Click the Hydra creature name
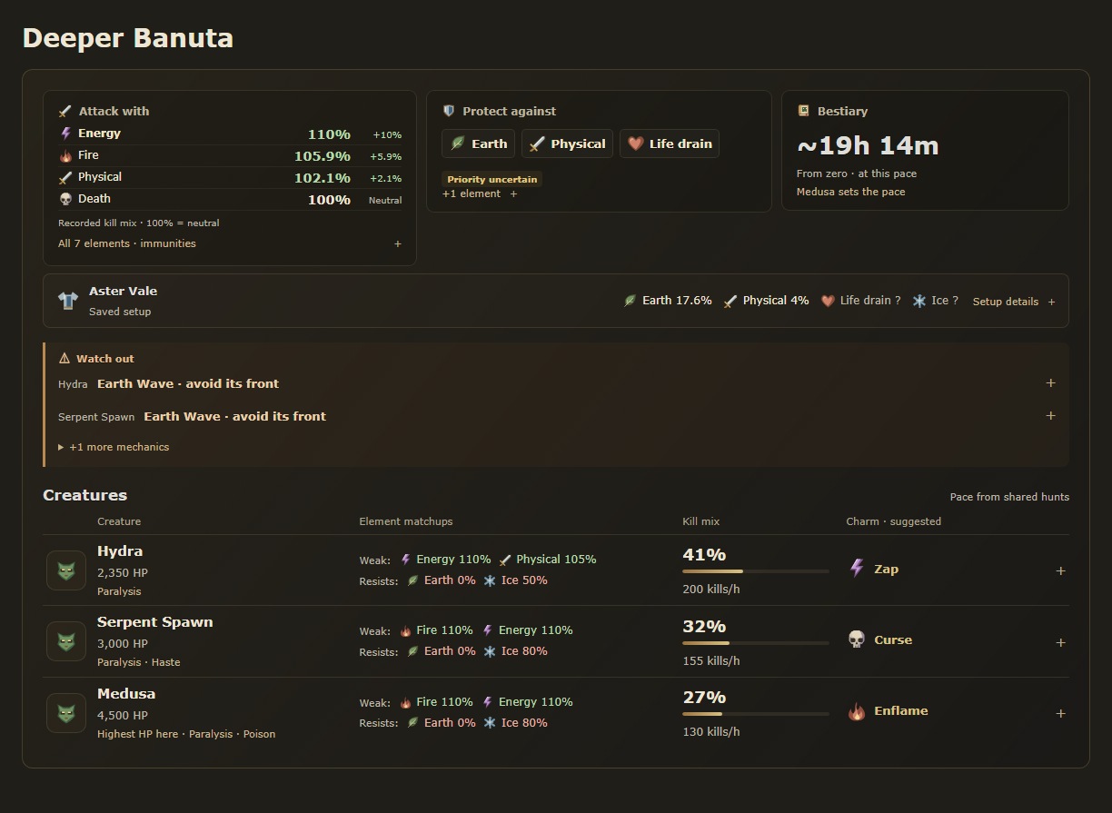This screenshot has width=1112, height=813. coord(120,550)
